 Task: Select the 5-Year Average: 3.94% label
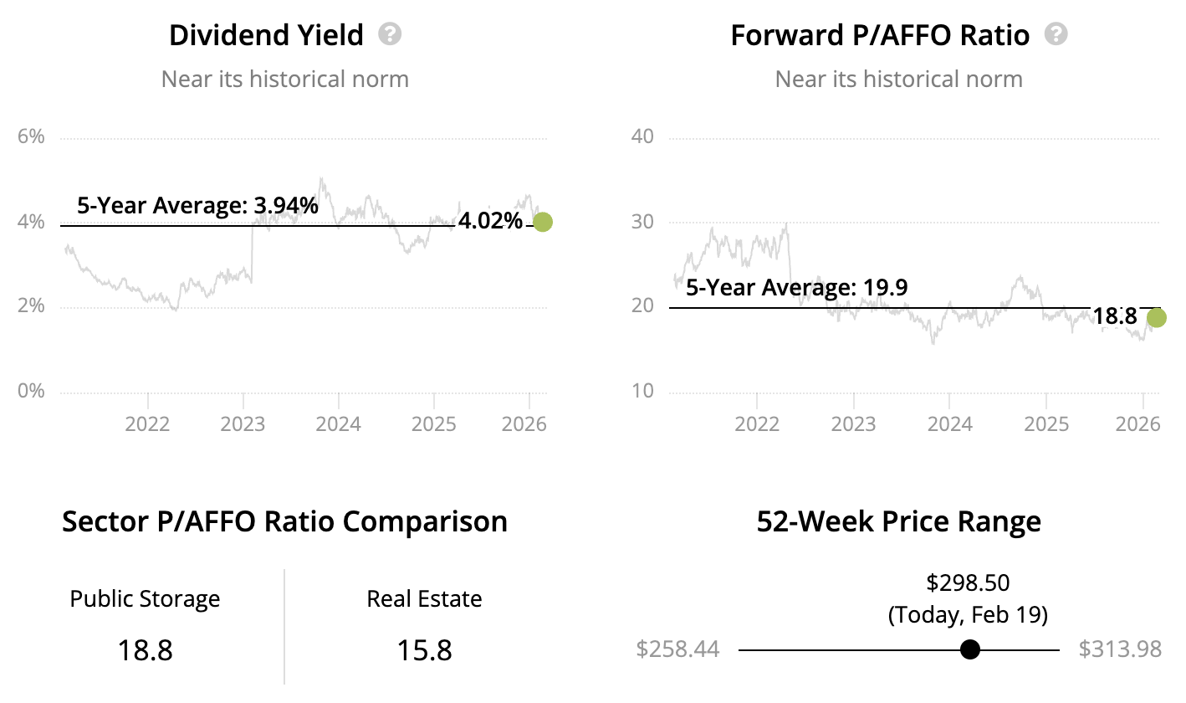coord(197,206)
